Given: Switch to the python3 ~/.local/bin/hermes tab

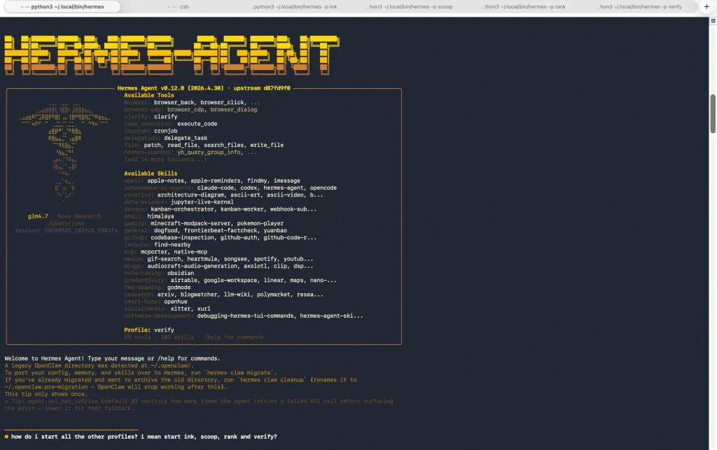Looking at the screenshot, I should click(x=62, y=7).
